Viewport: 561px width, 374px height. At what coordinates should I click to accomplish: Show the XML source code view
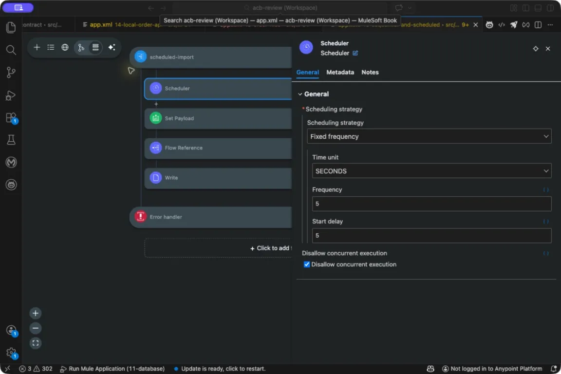pos(502,25)
